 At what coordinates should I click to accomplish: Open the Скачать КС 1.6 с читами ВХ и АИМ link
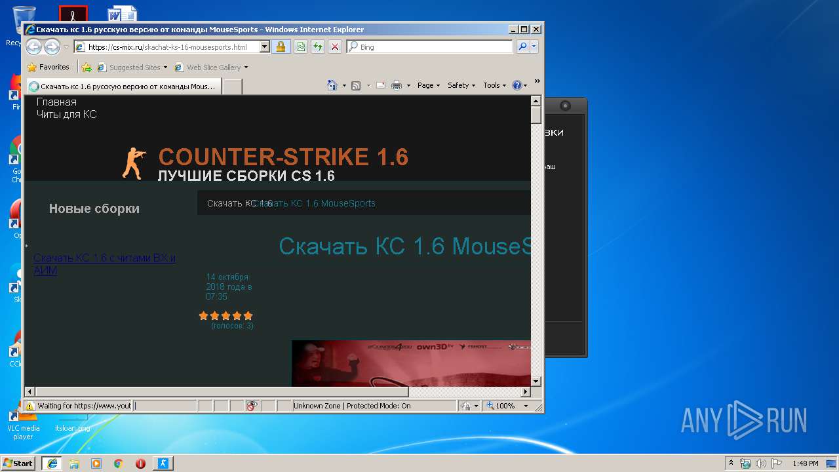104,264
